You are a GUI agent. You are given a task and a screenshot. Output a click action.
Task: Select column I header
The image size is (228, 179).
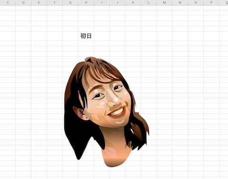coord(102,2)
